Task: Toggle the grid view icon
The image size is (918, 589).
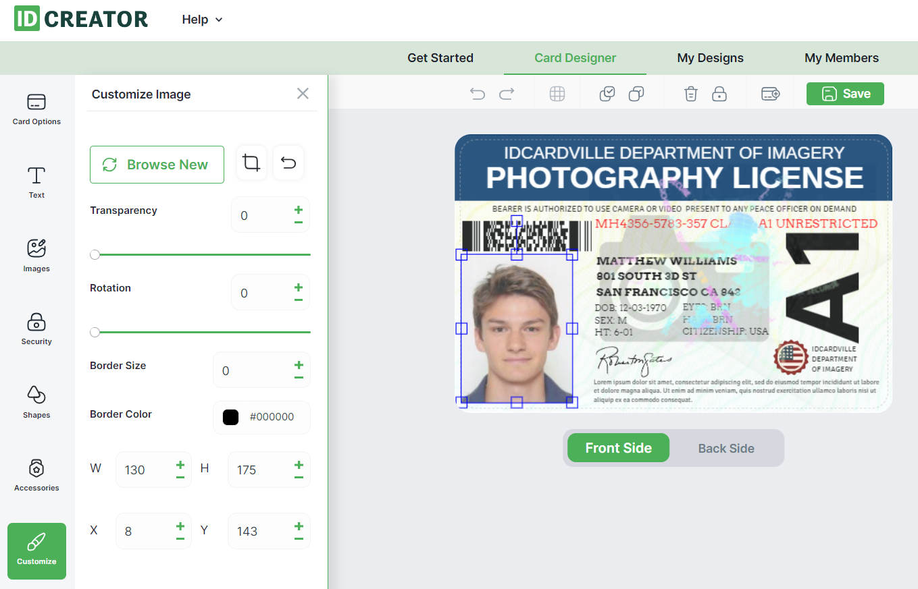Action: pos(557,94)
